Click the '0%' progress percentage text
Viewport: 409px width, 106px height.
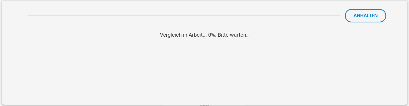pyautogui.click(x=212, y=35)
